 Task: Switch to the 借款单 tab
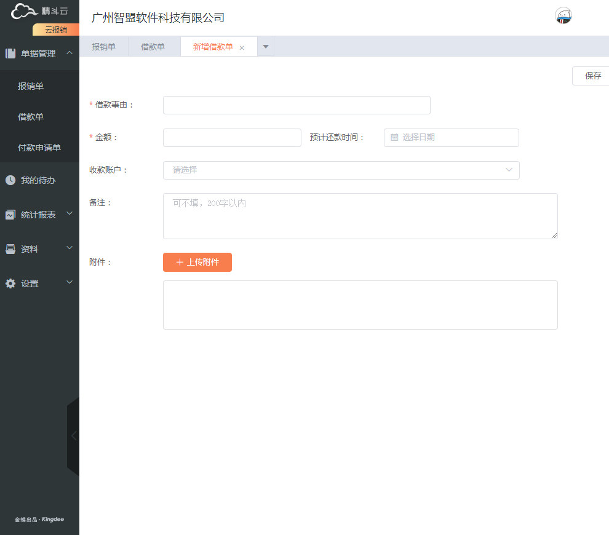click(153, 47)
